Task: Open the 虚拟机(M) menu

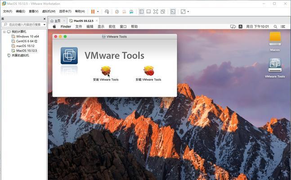Action: [49, 12]
